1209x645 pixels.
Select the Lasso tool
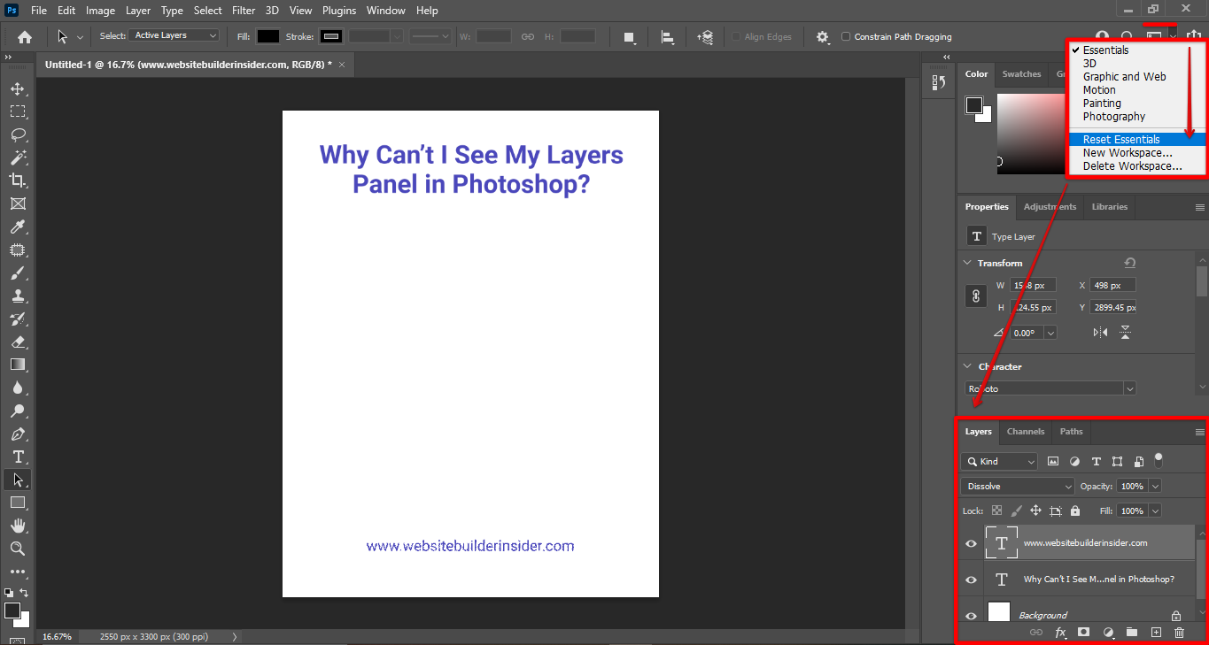18,134
